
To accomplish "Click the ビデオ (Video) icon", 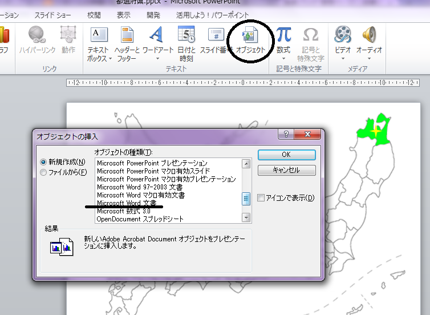I will [x=343, y=35].
